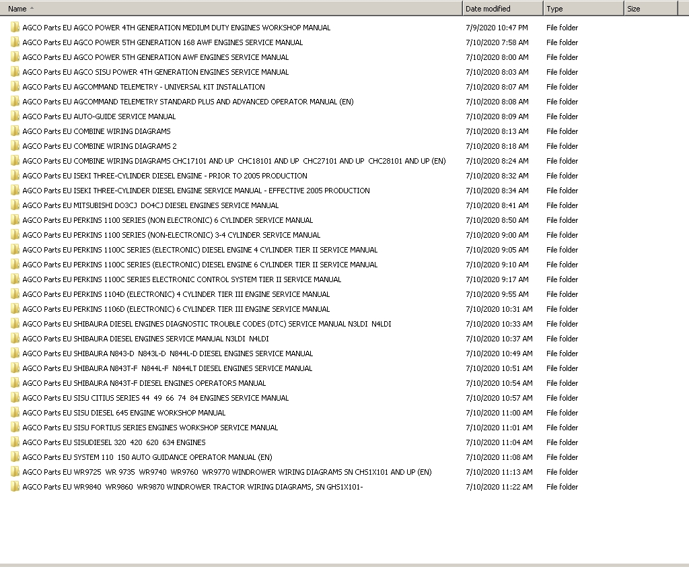Click the Size column header
This screenshot has width=689, height=571.
point(651,8)
